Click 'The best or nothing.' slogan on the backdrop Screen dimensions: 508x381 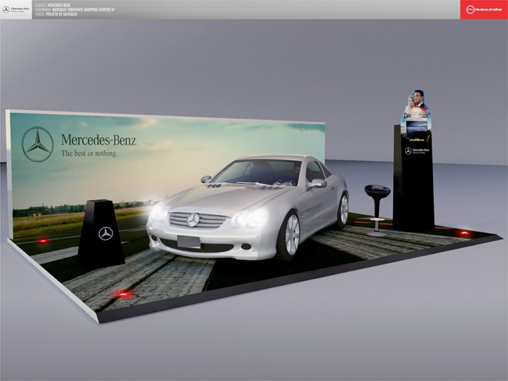89,153
